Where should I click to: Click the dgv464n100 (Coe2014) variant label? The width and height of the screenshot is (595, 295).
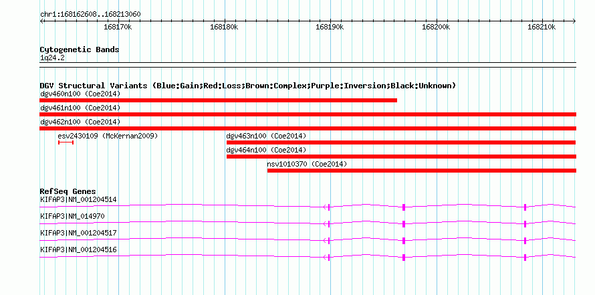point(266,150)
